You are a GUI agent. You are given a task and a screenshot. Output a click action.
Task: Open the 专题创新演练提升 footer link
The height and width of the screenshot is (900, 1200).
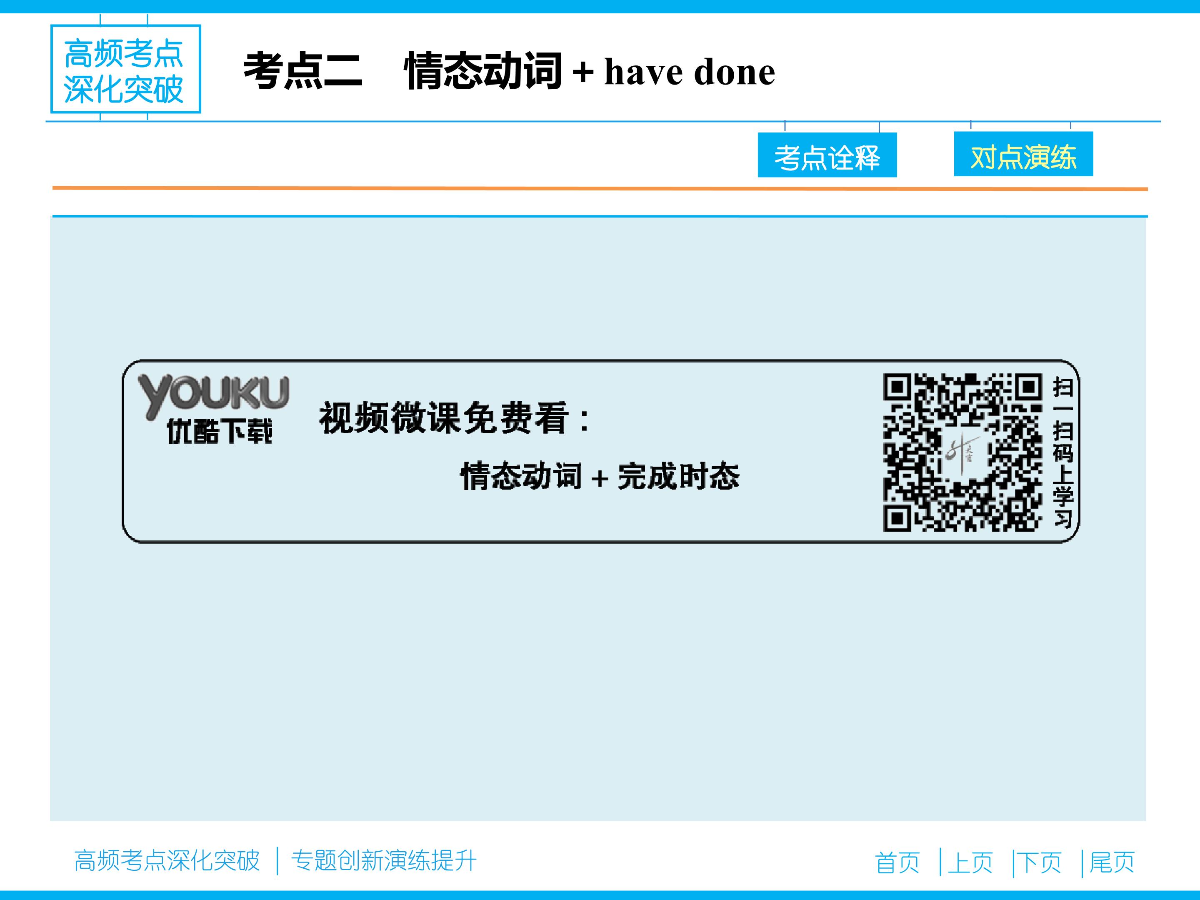[384, 860]
